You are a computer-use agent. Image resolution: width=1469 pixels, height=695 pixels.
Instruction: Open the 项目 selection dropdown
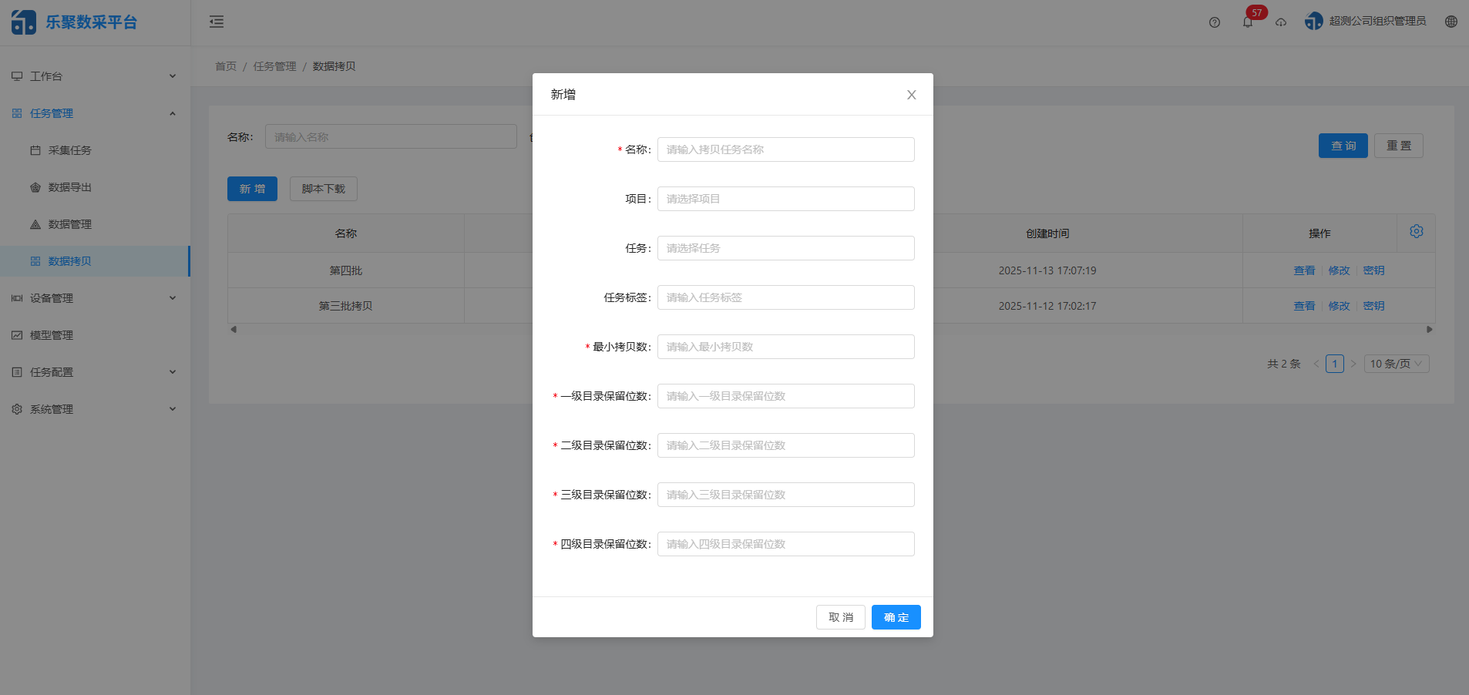click(x=785, y=199)
